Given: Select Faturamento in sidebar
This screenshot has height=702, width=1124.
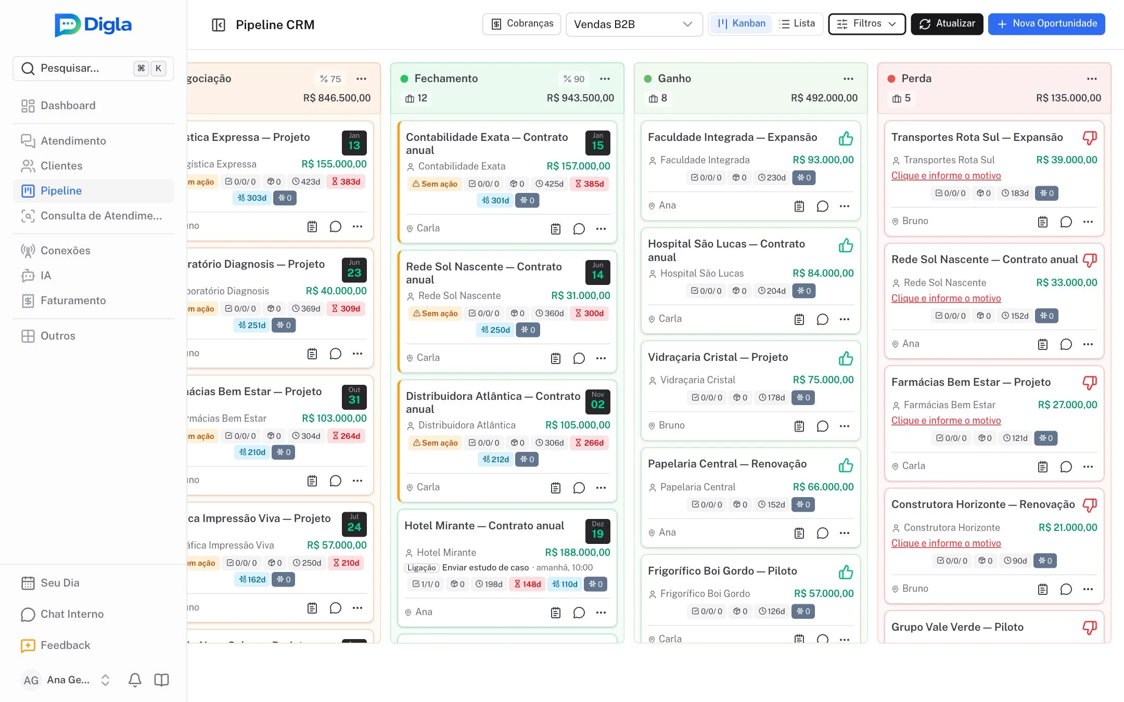Looking at the screenshot, I should pyautogui.click(x=93, y=301).
